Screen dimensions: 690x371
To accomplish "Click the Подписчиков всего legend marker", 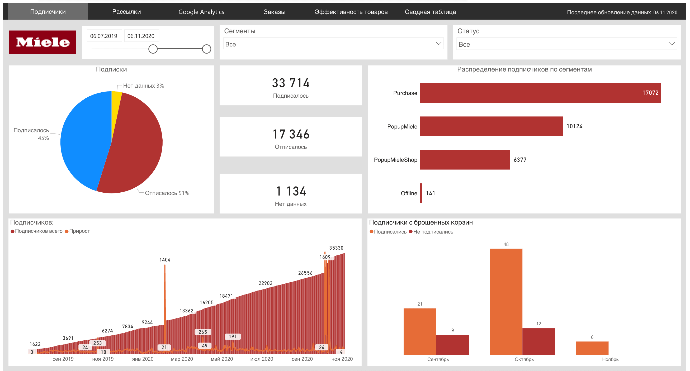I will click(x=12, y=231).
